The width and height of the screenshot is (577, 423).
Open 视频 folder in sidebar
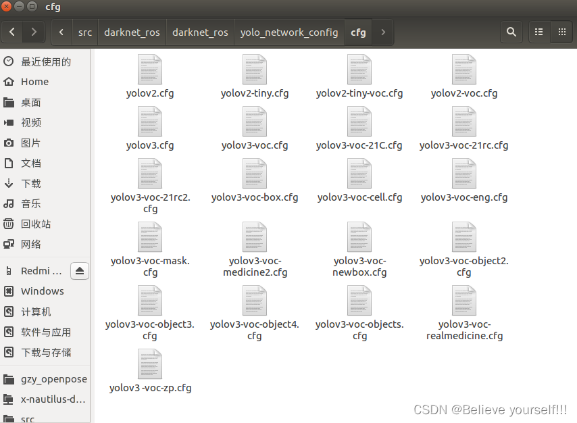click(x=45, y=122)
